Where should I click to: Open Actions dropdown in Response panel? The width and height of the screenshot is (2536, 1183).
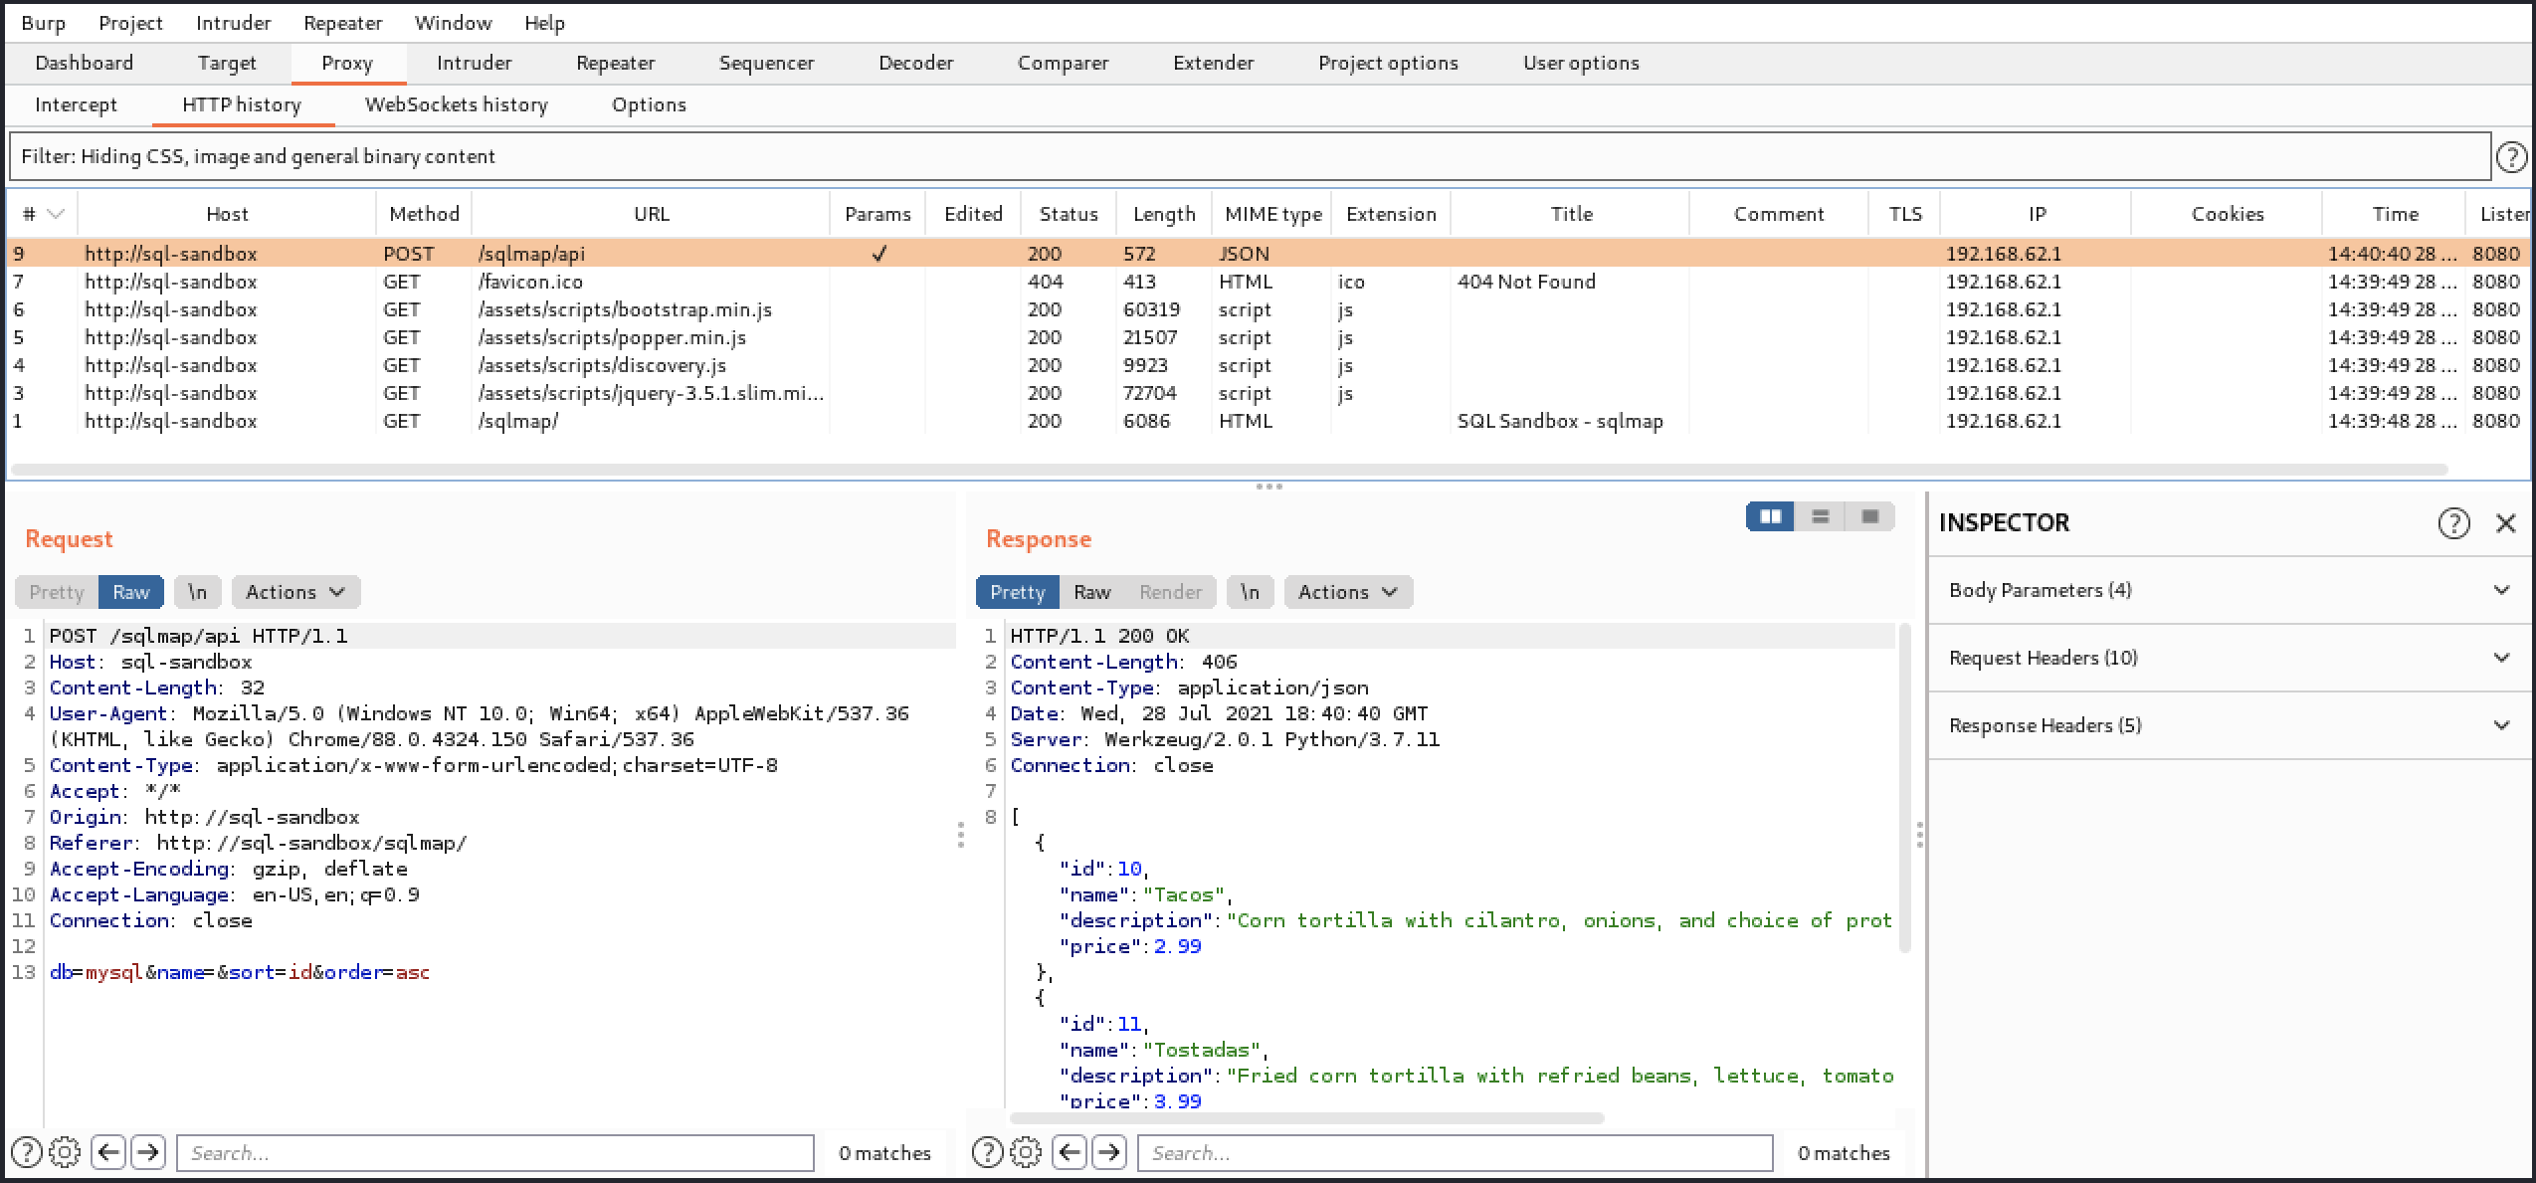pyautogui.click(x=1348, y=592)
